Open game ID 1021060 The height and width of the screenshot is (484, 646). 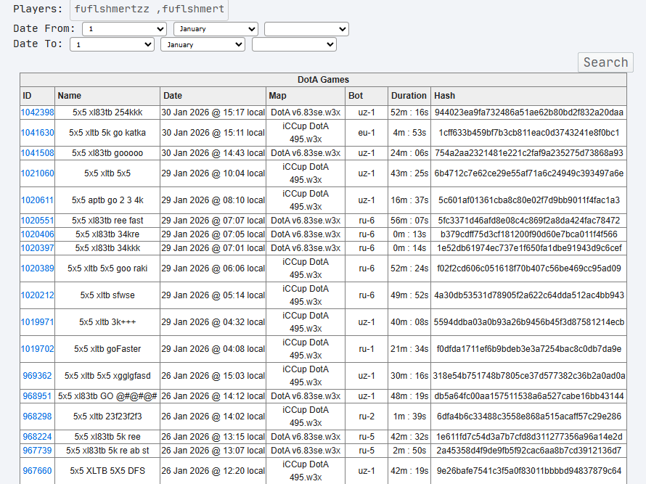coord(37,173)
